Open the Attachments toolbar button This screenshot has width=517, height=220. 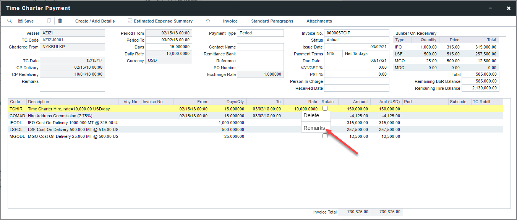tap(319, 21)
